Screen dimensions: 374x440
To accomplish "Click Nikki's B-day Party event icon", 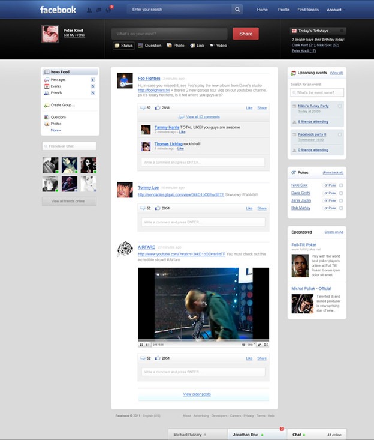I will [294, 106].
